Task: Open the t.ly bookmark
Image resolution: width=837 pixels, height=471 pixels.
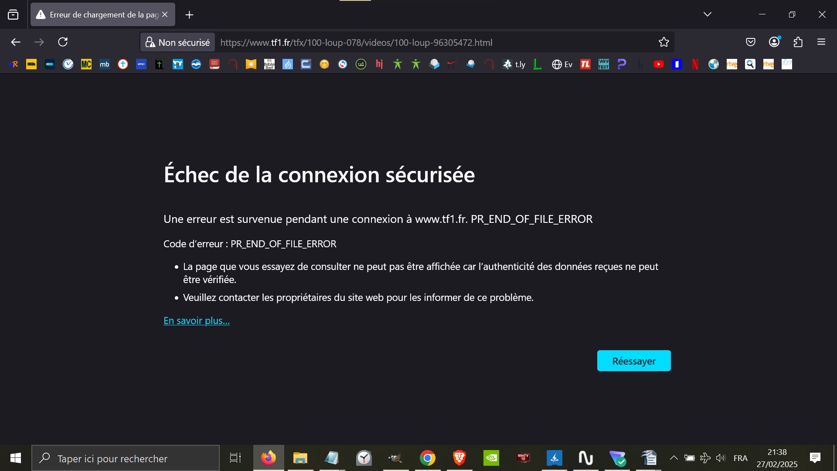Action: pos(514,65)
